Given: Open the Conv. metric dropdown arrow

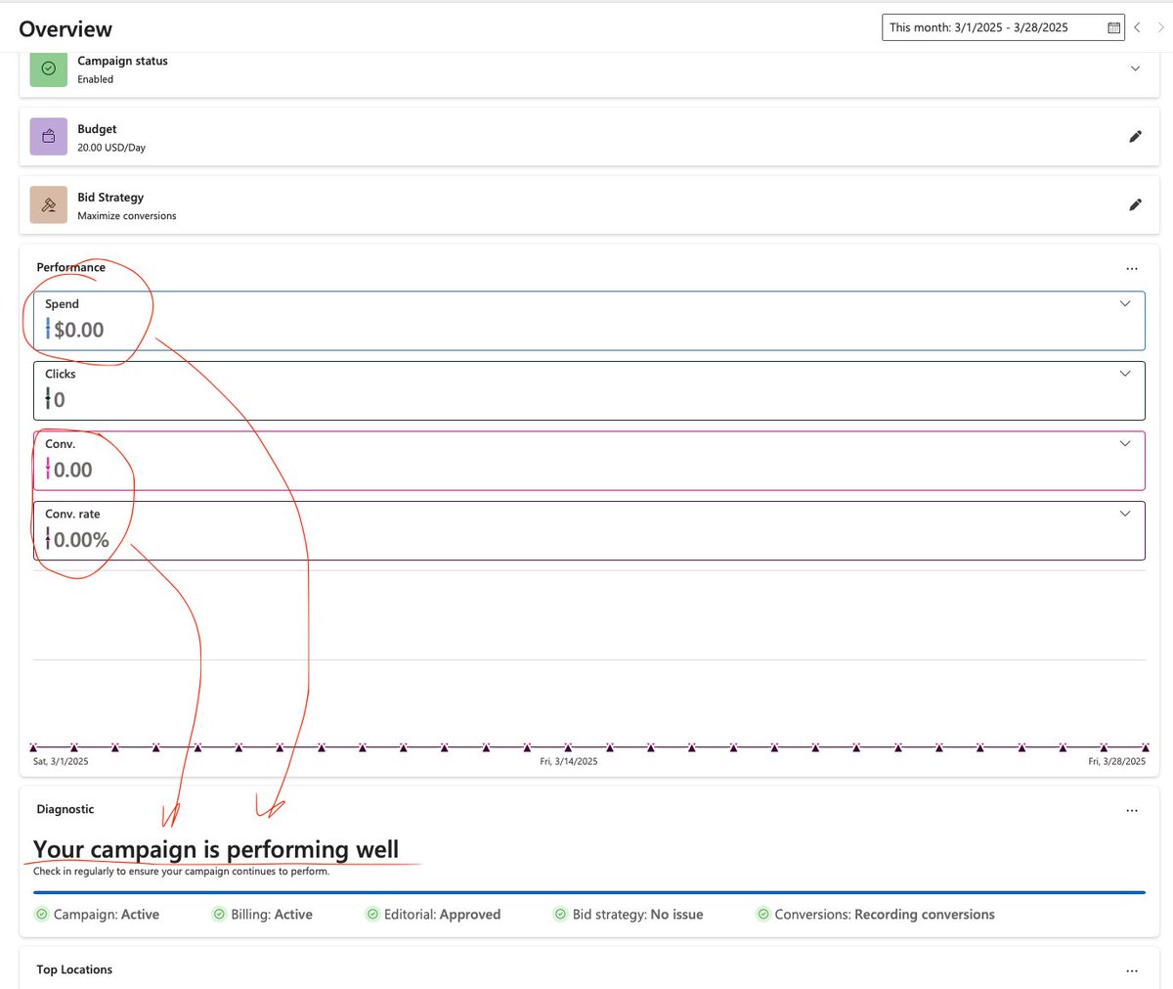Looking at the screenshot, I should click(x=1125, y=443).
